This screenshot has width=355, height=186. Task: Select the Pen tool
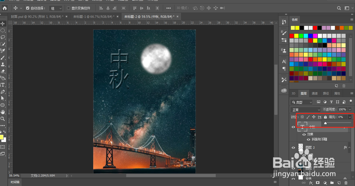click(3, 92)
